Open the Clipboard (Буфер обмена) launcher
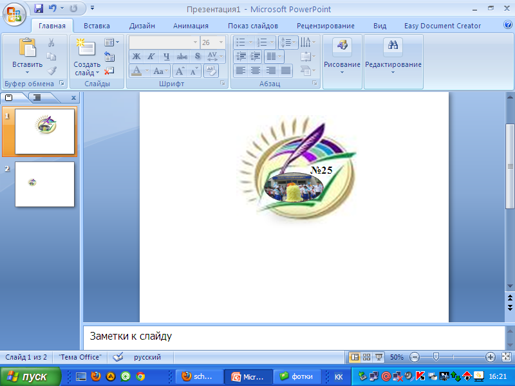 [x=62, y=84]
